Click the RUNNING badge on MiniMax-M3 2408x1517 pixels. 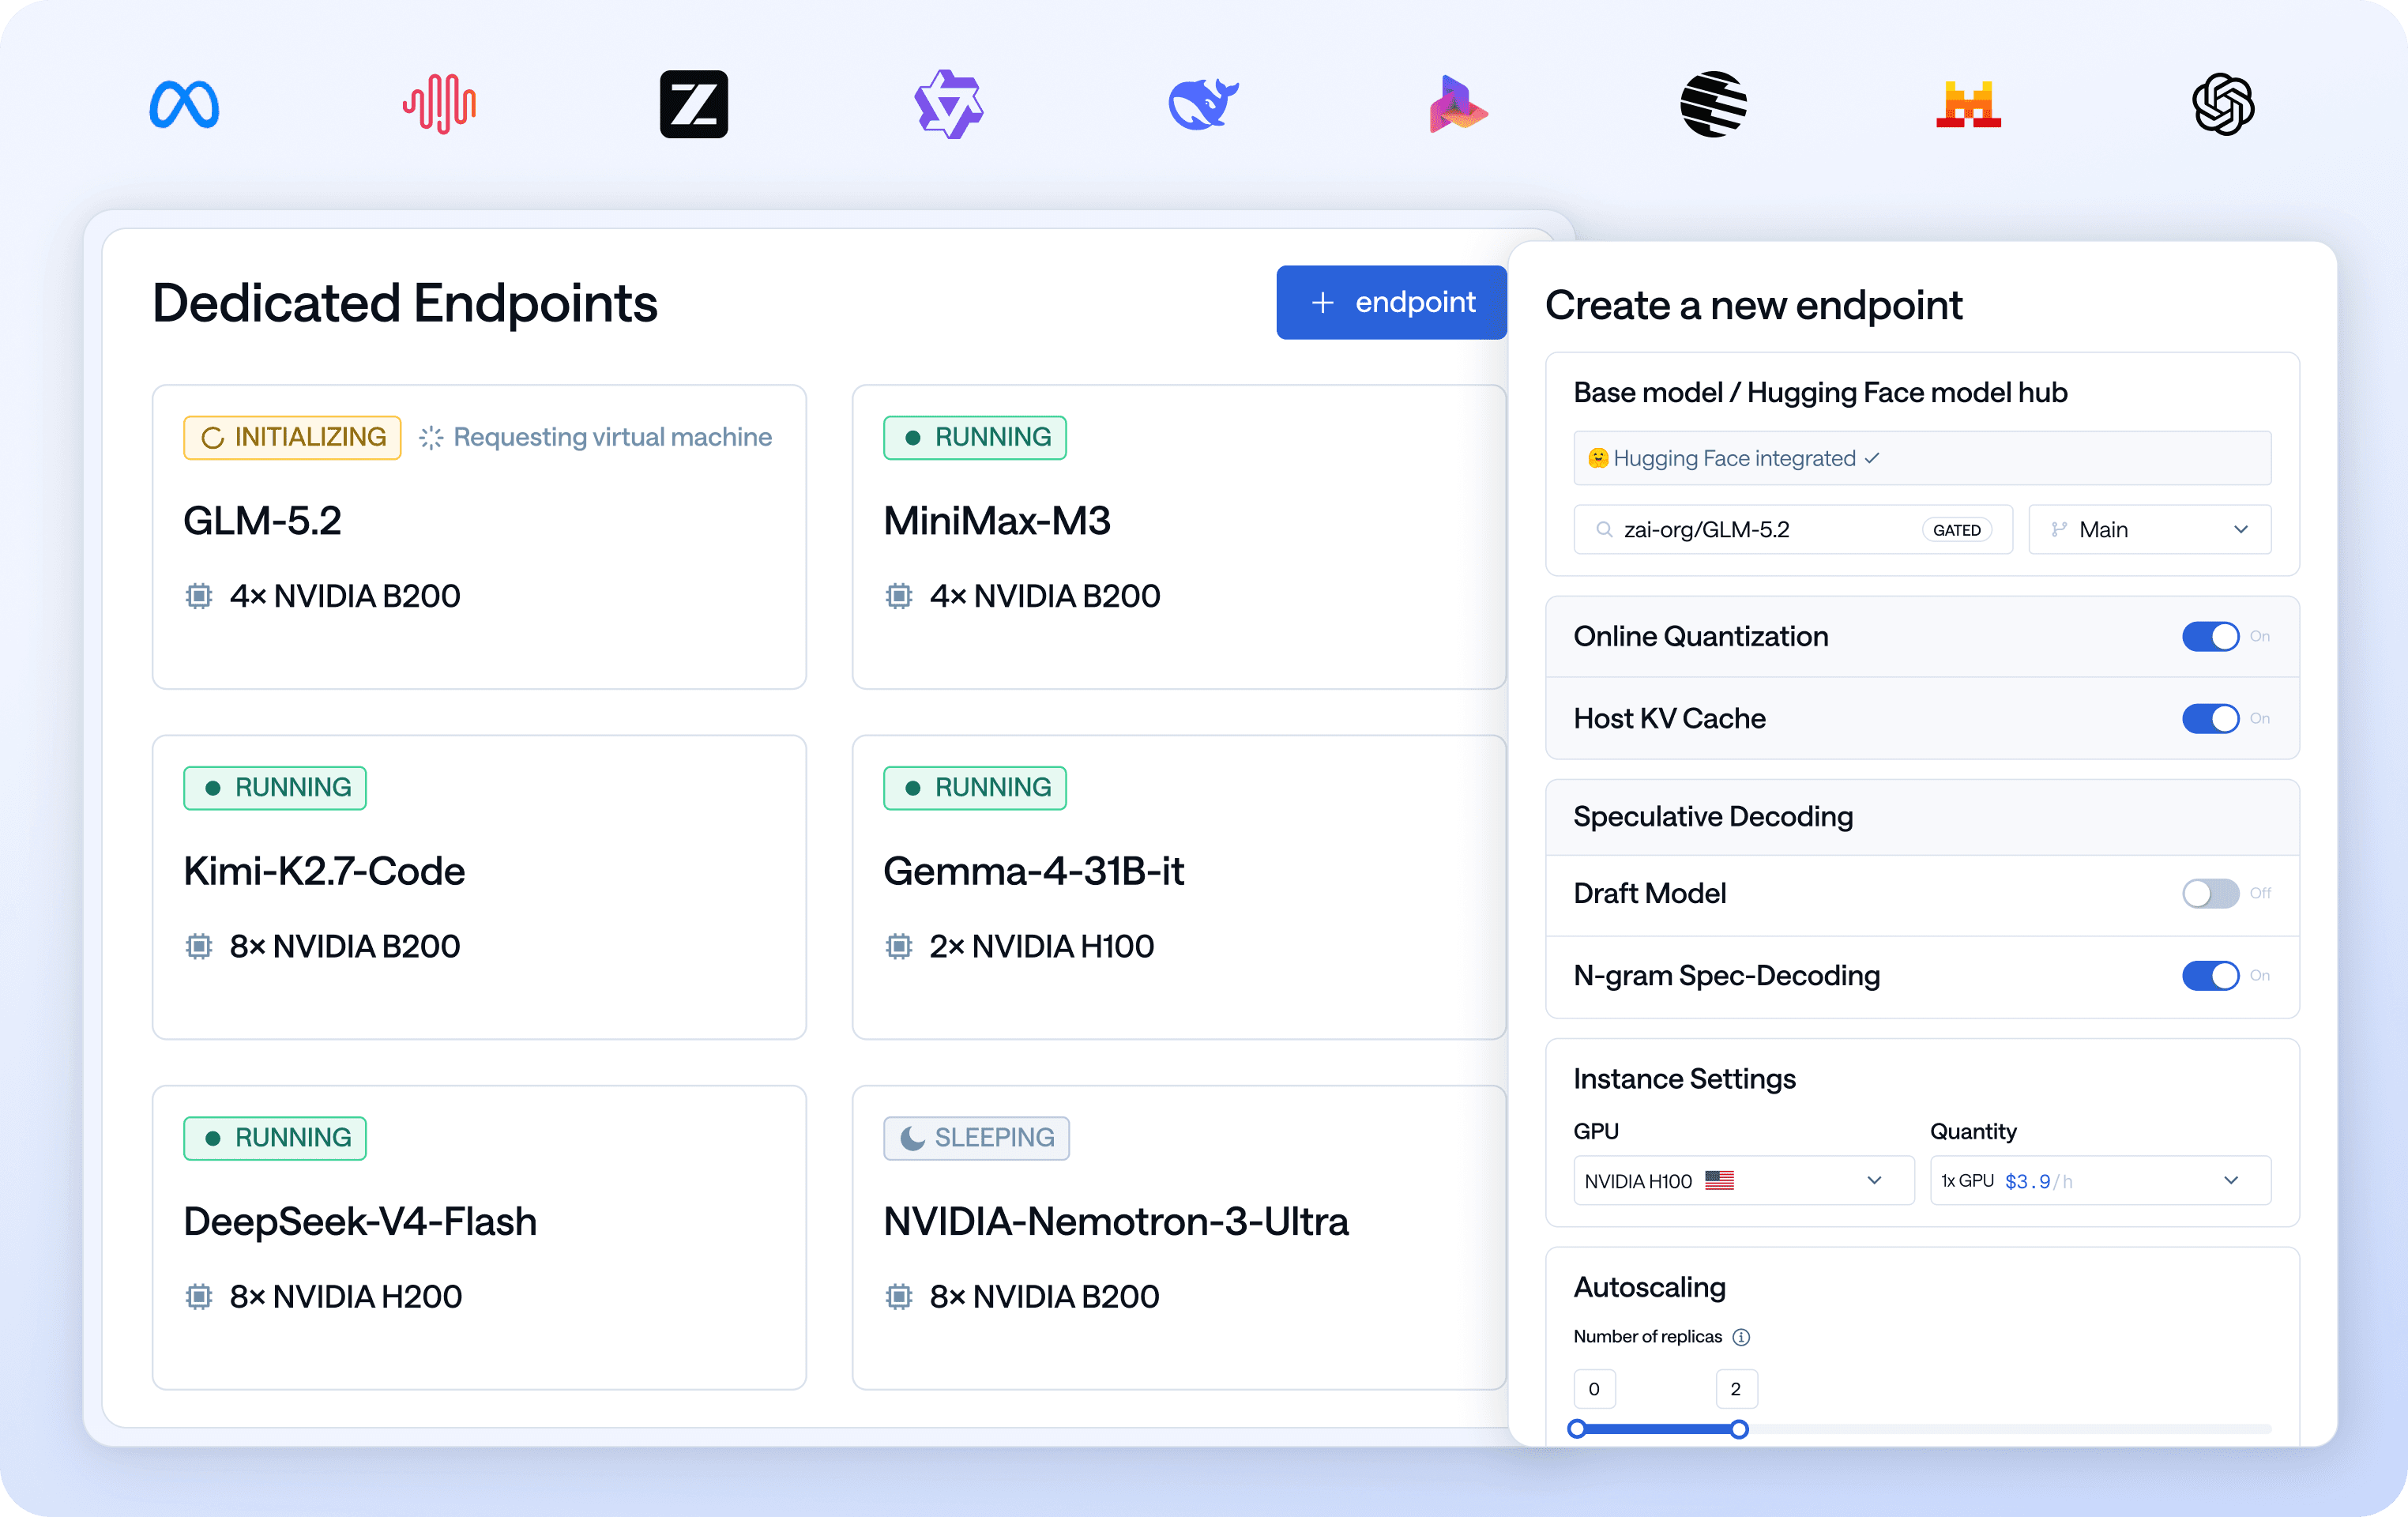[975, 438]
